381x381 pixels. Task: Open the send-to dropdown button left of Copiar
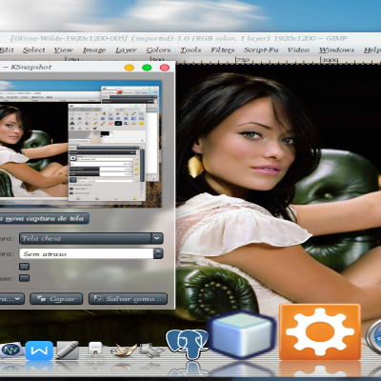(x=12, y=299)
